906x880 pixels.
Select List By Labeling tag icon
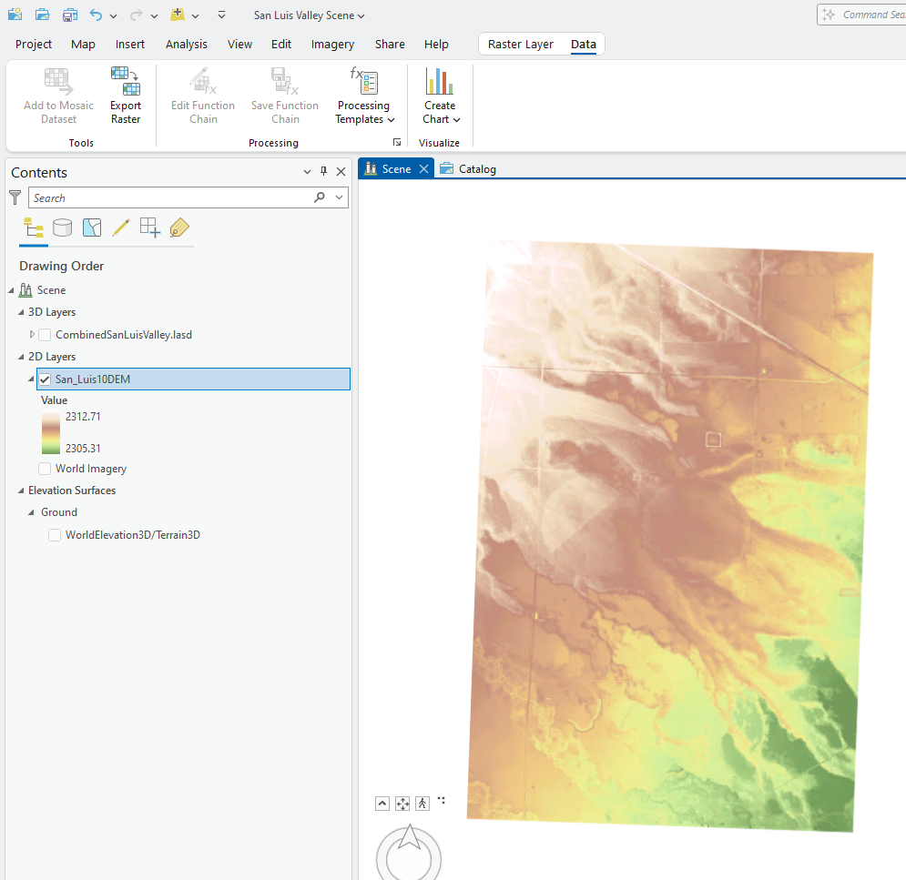click(179, 228)
